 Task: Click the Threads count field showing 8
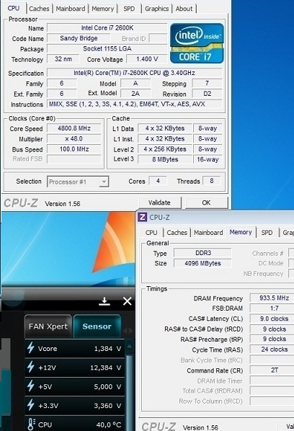tap(212, 181)
